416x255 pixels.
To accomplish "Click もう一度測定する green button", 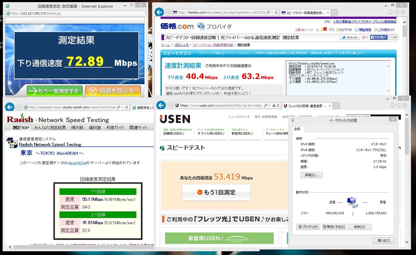I will pyautogui.click(x=55, y=91).
